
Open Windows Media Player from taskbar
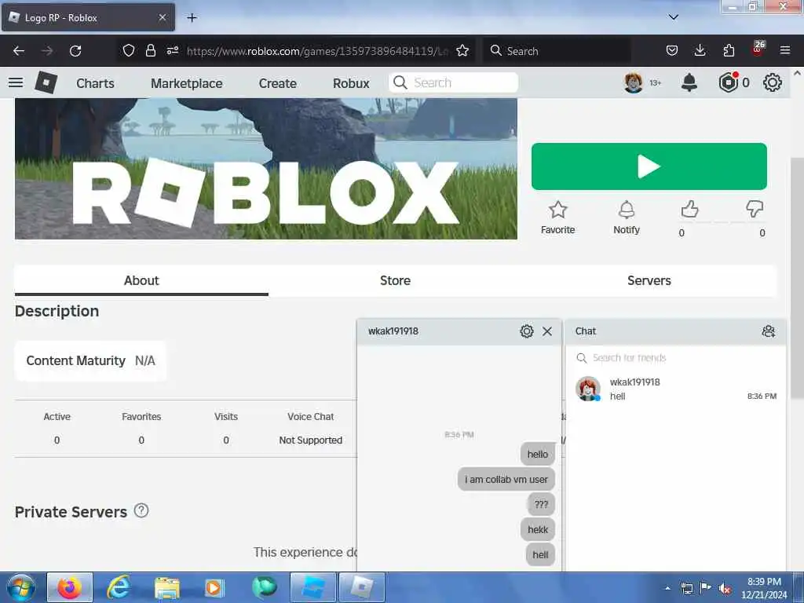pos(213,587)
